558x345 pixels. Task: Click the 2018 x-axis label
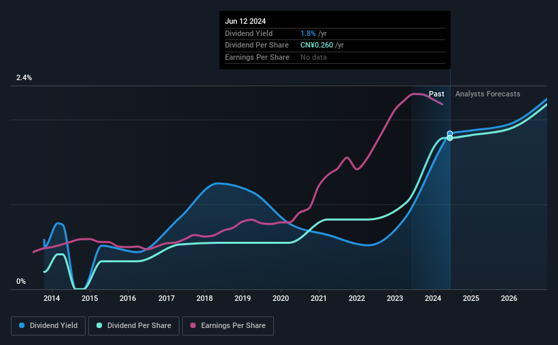click(x=205, y=298)
